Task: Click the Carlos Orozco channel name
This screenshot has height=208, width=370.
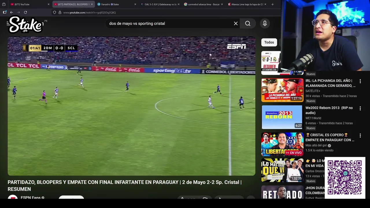Action: (315, 171)
